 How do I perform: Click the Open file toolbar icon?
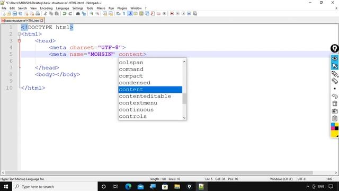coord(9,13)
